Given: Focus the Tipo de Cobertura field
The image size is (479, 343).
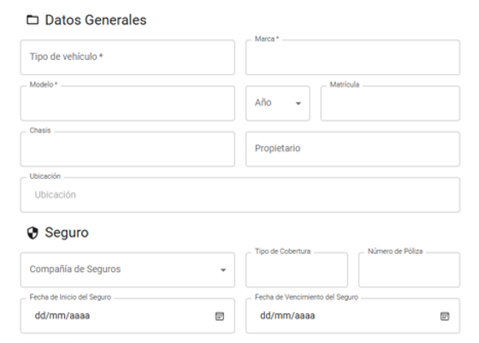Looking at the screenshot, I should [297, 270].
